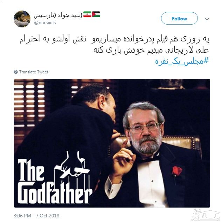The height and width of the screenshot is (223, 222).
Task: Click the first line of tweet text
Action: (x=114, y=39)
